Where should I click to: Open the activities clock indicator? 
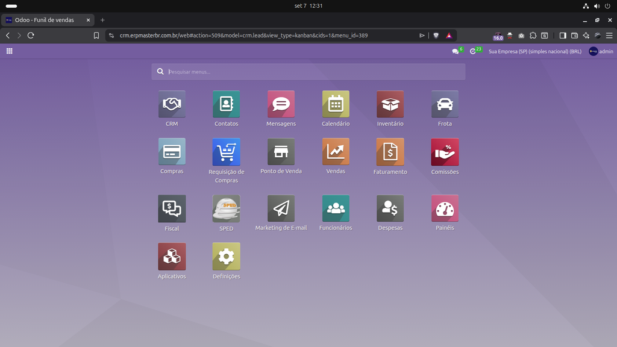click(x=476, y=51)
